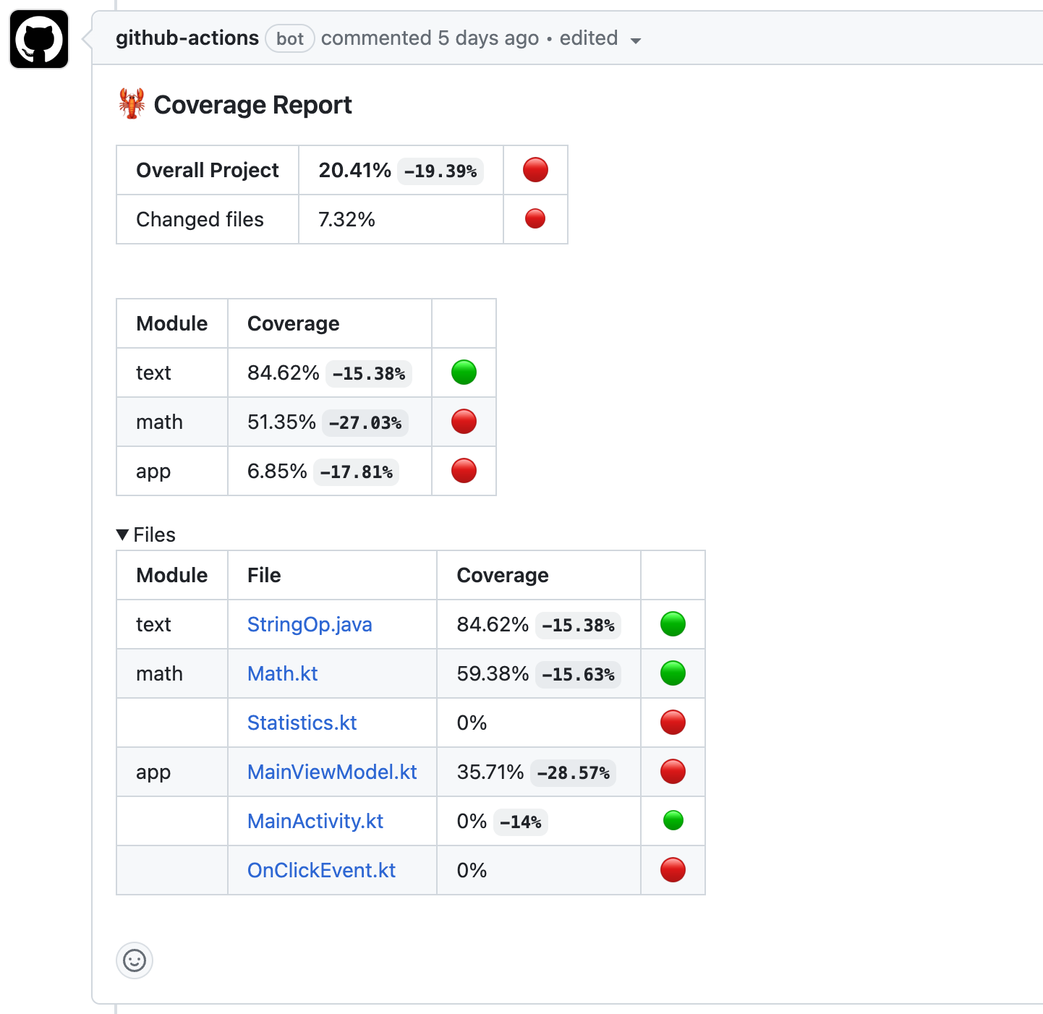This screenshot has height=1014, width=1043.
Task: Select the -27.03% math module change badge
Action: point(365,423)
